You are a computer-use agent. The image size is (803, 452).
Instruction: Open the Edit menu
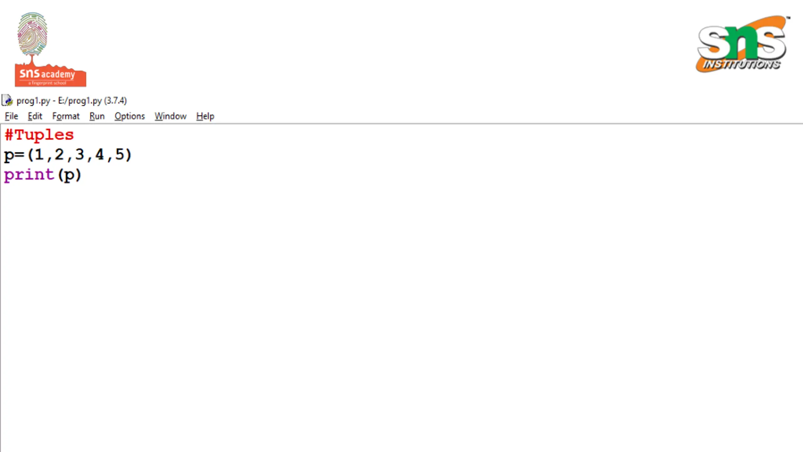35,116
